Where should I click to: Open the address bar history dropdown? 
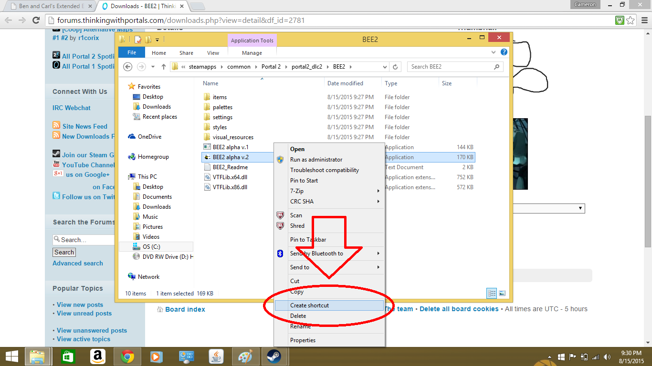[384, 67]
